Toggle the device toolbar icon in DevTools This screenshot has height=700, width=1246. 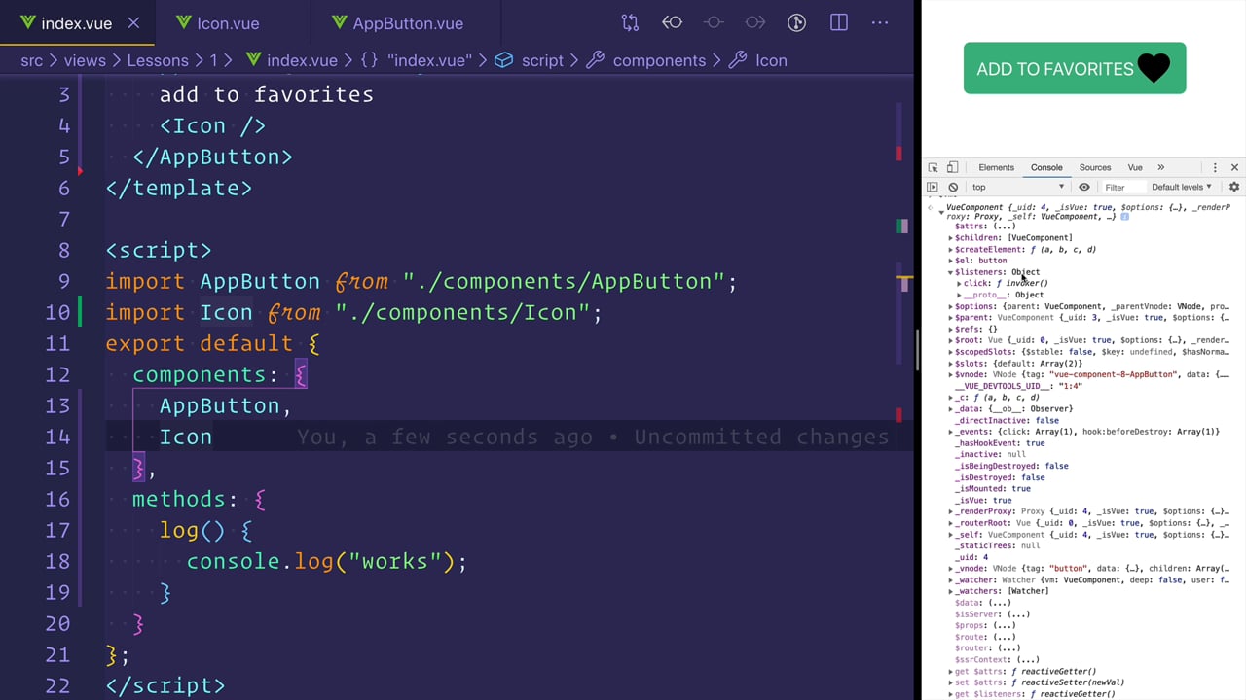click(x=952, y=167)
